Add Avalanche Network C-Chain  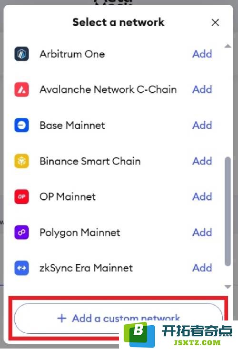click(x=202, y=89)
